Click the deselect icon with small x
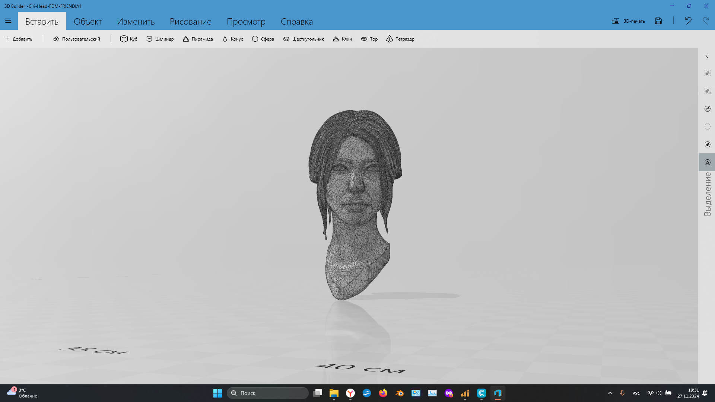This screenshot has width=715, height=402. point(707,91)
